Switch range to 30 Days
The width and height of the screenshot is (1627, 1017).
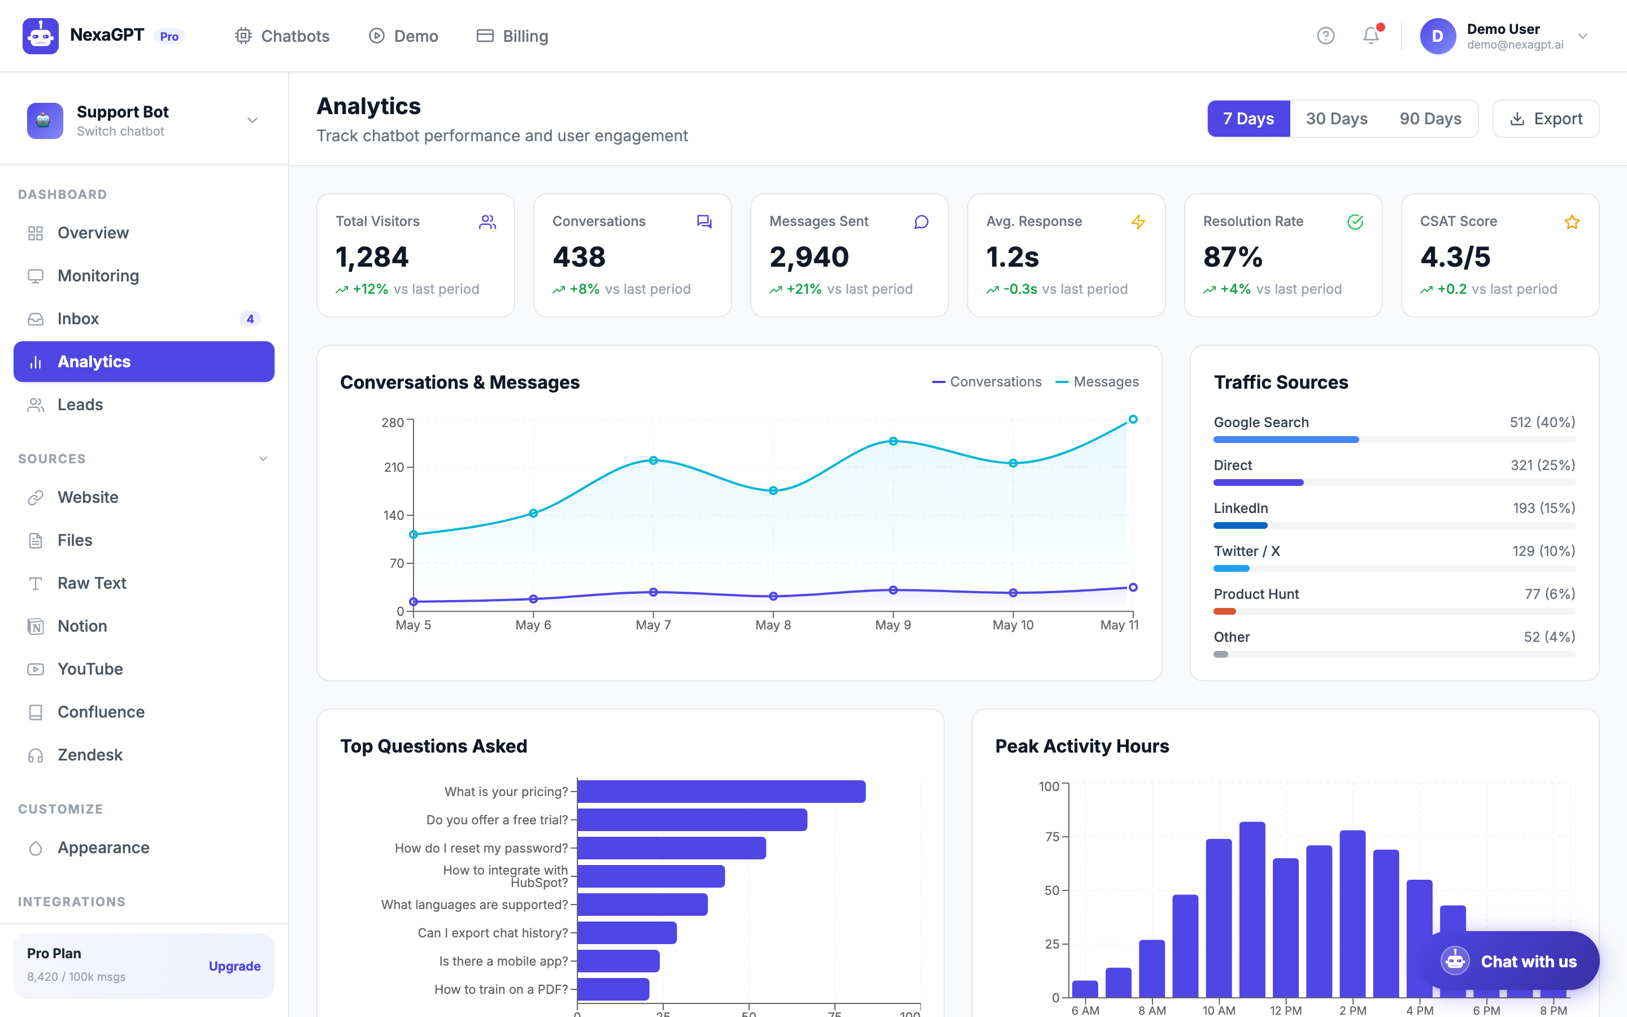(1337, 119)
